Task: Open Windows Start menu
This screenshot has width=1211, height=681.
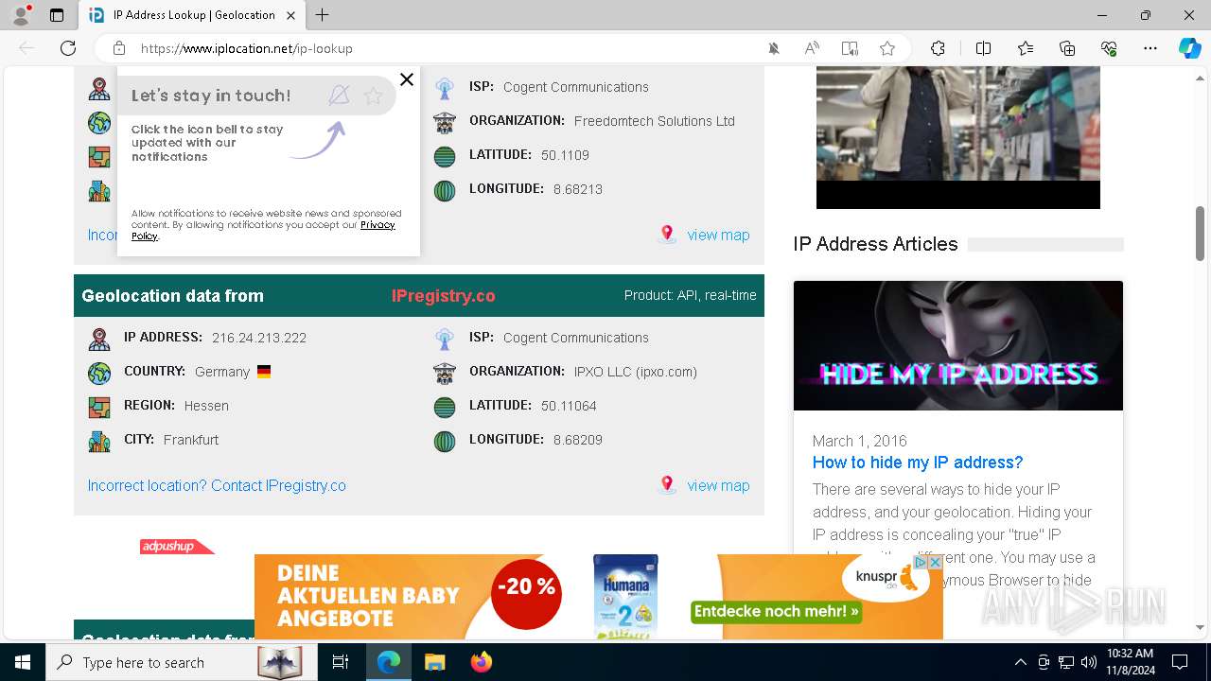Action: pyautogui.click(x=23, y=662)
